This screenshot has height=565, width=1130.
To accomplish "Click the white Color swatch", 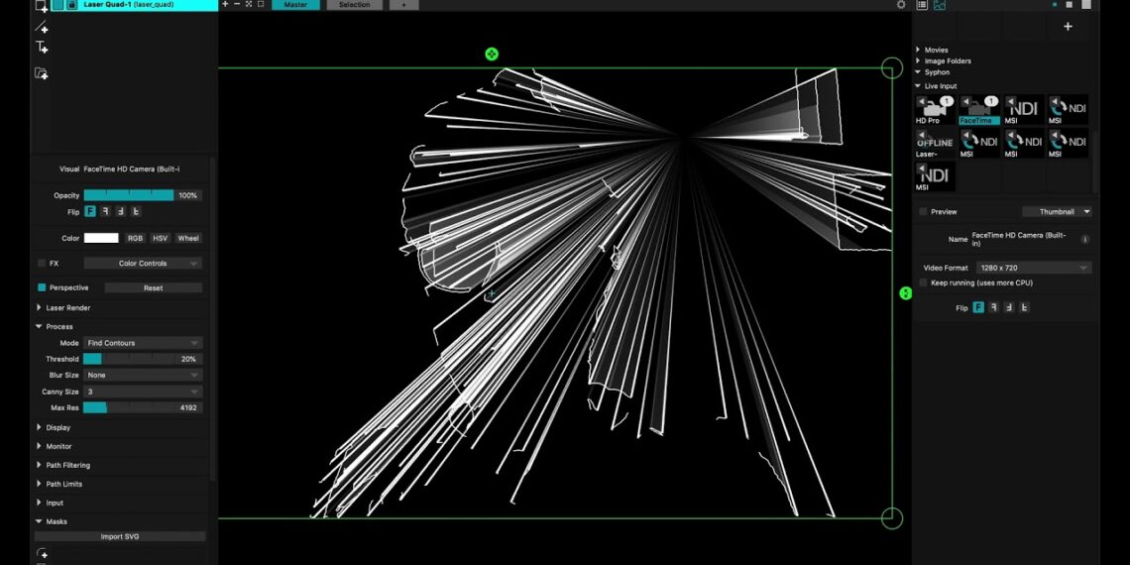I will pyautogui.click(x=101, y=238).
